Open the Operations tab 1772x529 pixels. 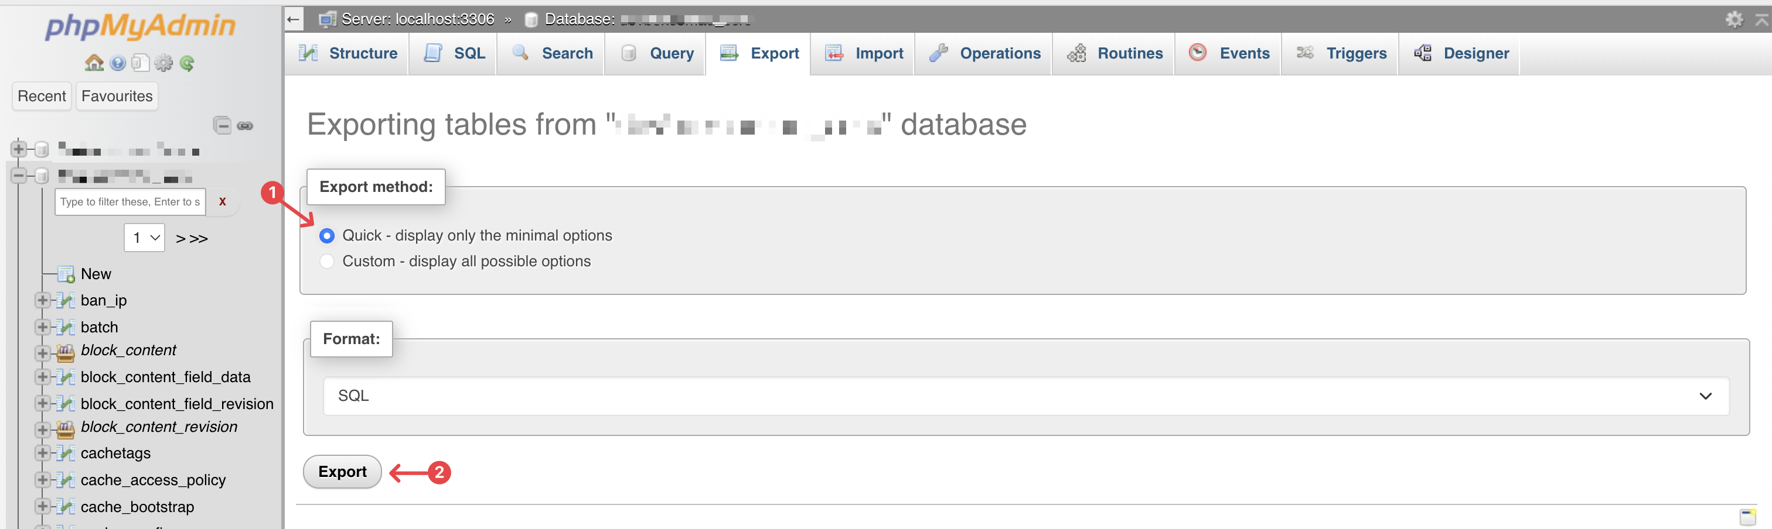pos(984,54)
